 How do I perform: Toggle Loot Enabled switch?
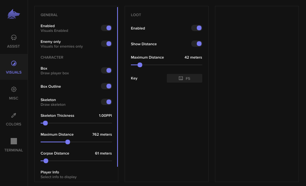point(197,28)
